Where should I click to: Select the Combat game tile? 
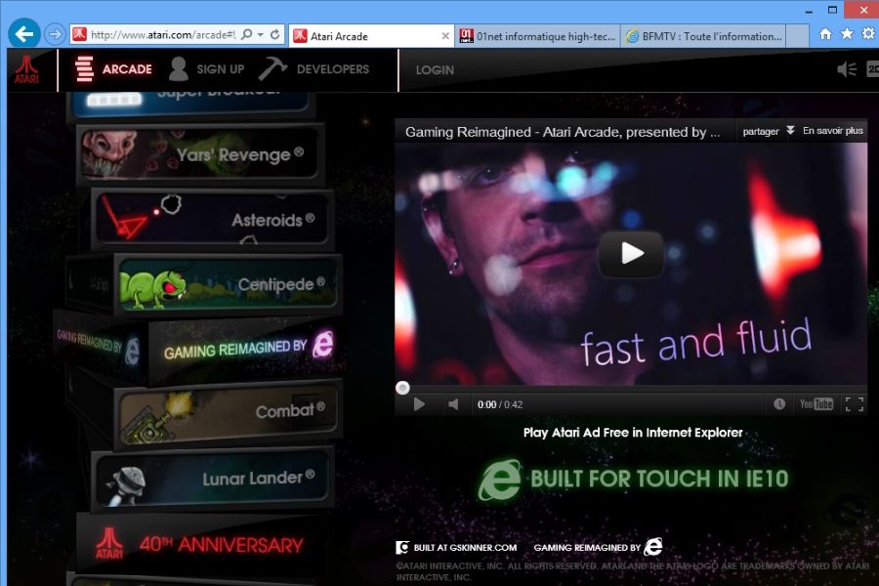click(227, 413)
